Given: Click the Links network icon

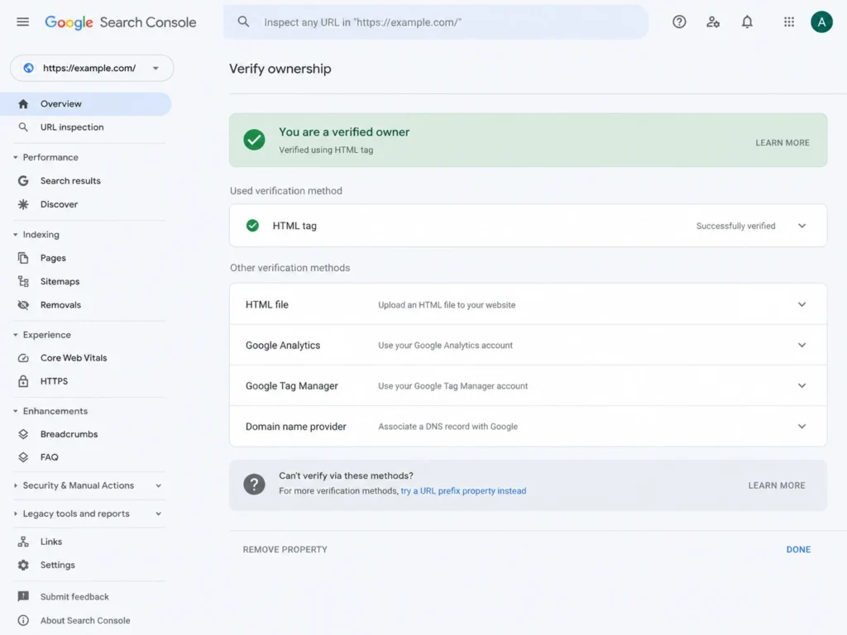Looking at the screenshot, I should 23,542.
